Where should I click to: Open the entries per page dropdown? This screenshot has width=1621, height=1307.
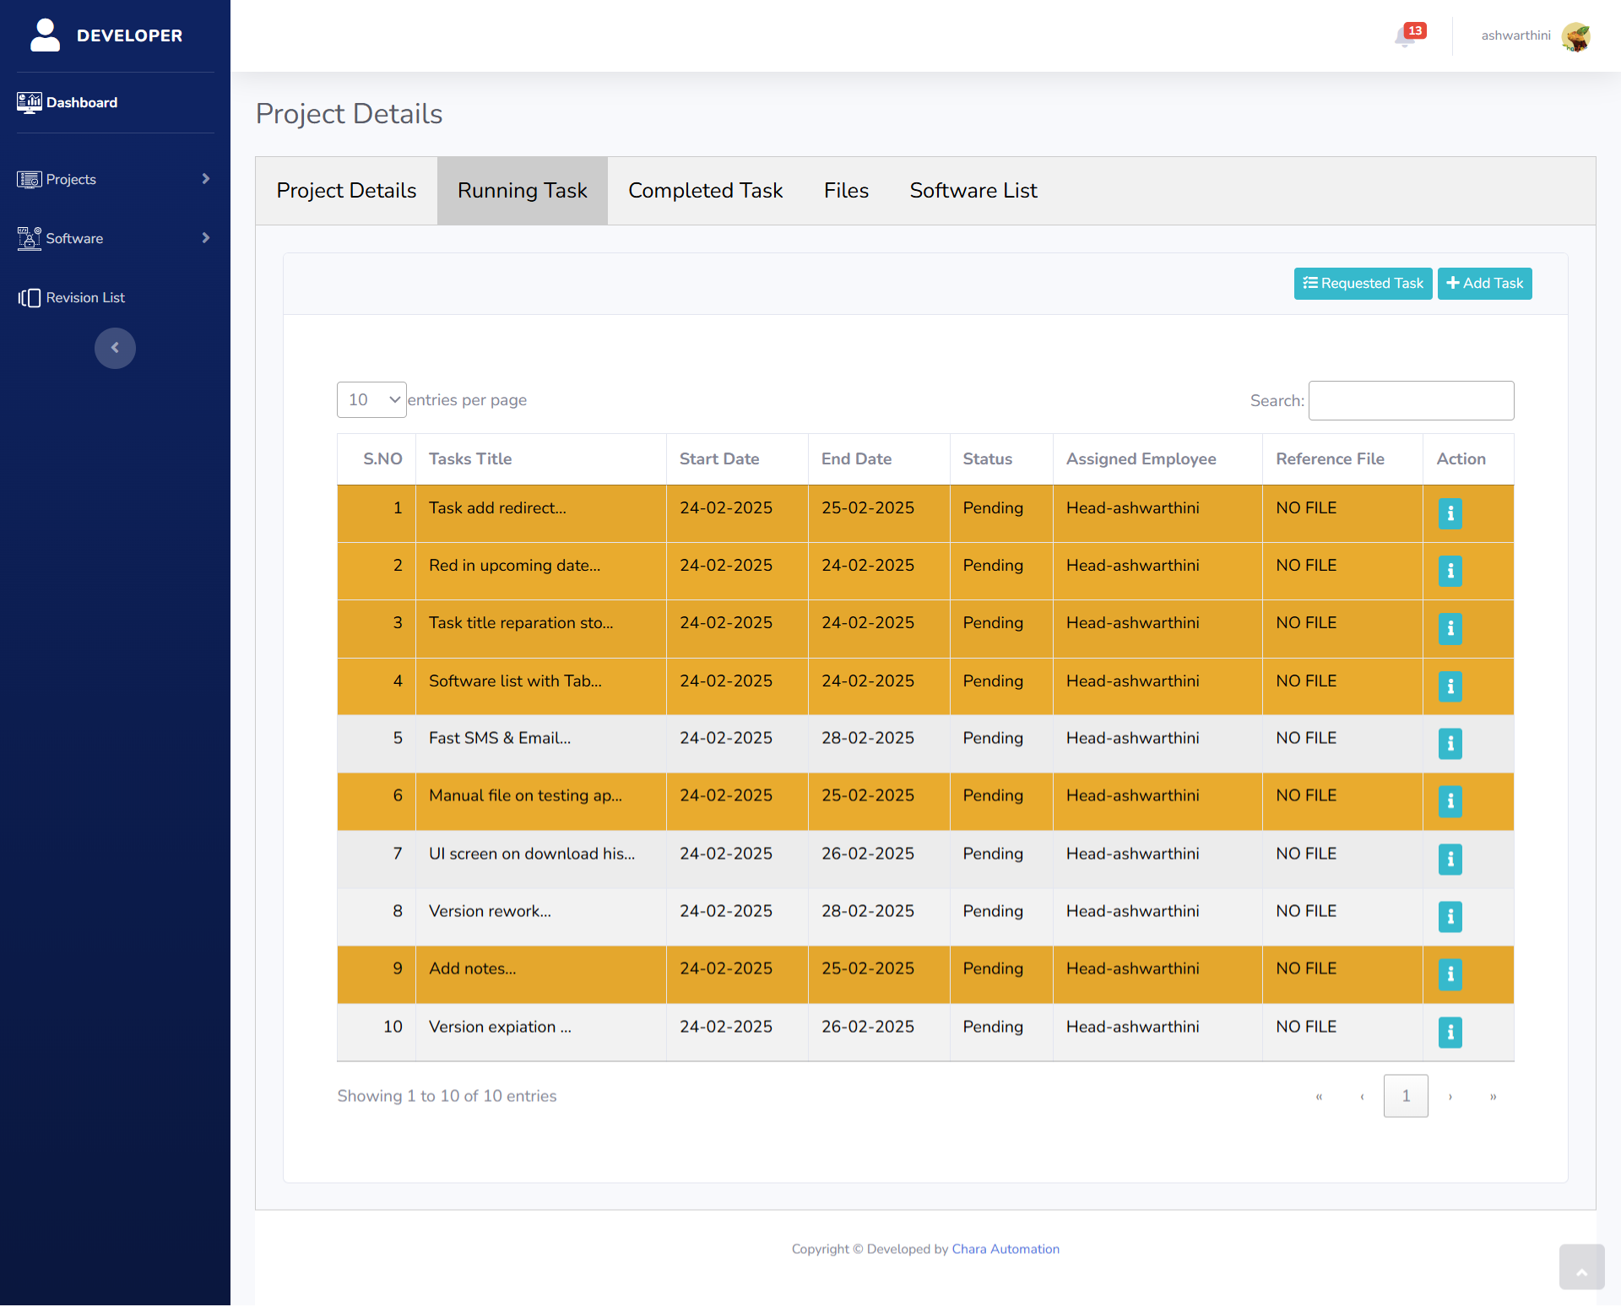point(371,400)
